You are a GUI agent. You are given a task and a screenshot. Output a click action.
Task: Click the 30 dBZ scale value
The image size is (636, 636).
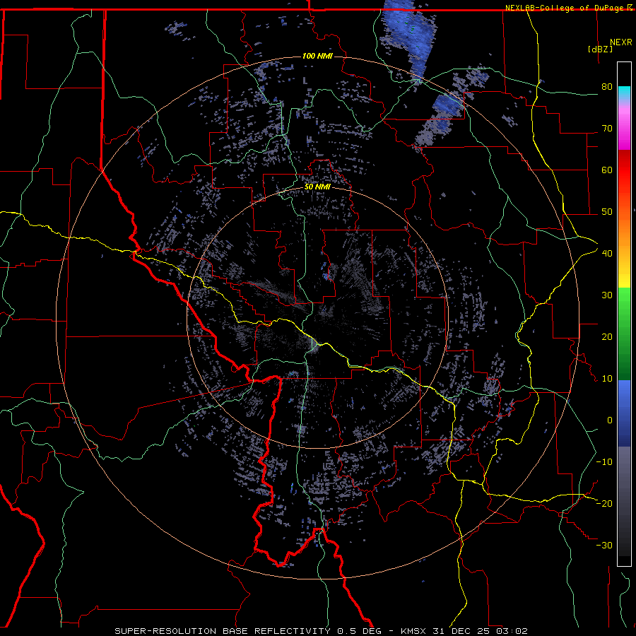tap(607, 295)
